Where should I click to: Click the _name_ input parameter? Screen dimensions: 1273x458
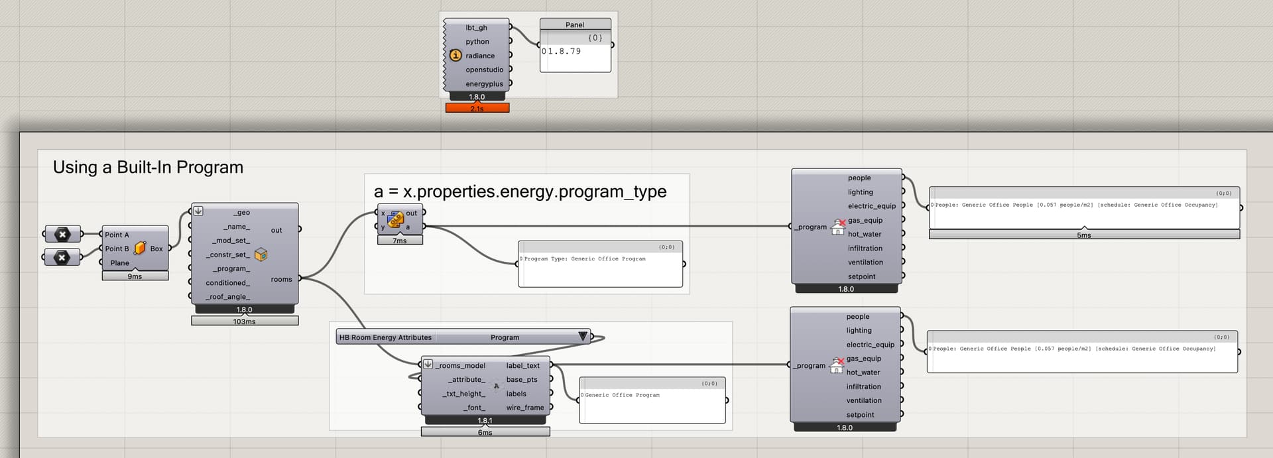click(237, 227)
